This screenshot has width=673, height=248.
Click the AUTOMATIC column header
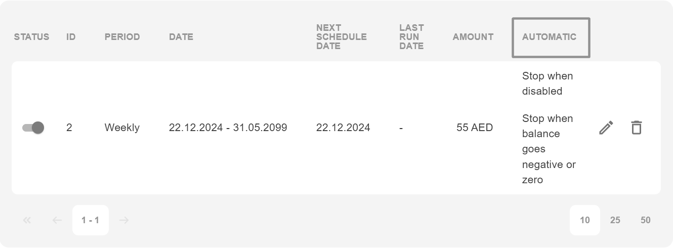(x=549, y=37)
